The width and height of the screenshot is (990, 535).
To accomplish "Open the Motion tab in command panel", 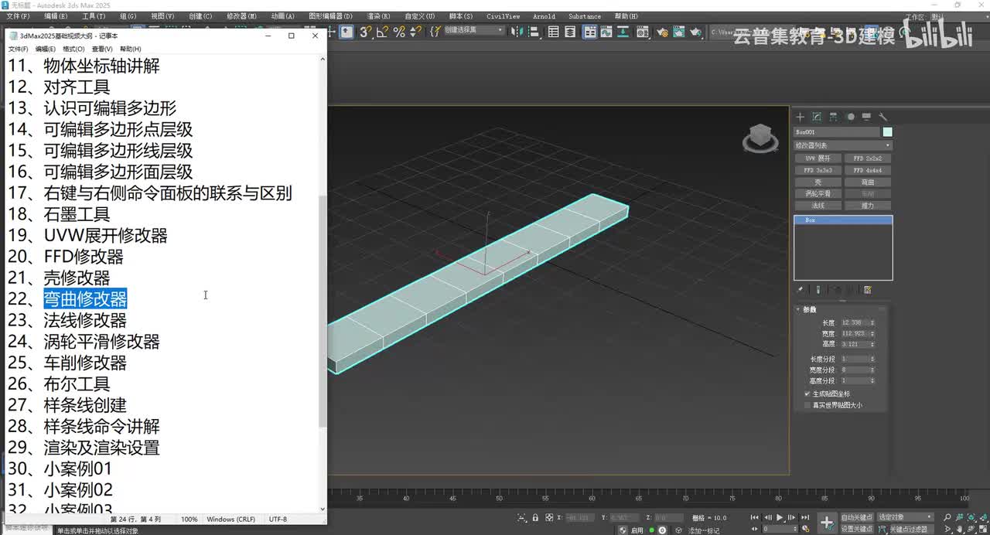I will pos(850,117).
